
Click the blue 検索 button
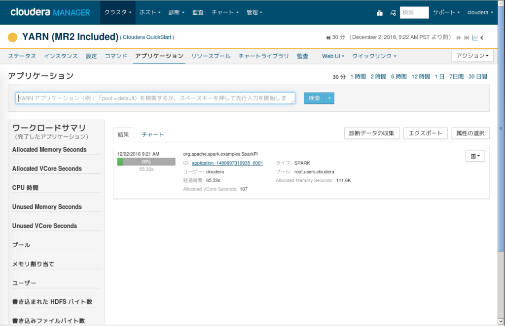pyautogui.click(x=314, y=98)
